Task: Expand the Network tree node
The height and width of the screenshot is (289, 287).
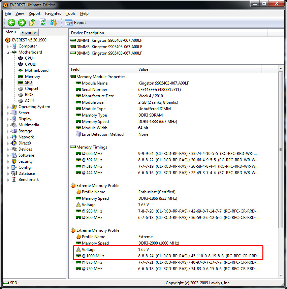Action: coord(8,137)
